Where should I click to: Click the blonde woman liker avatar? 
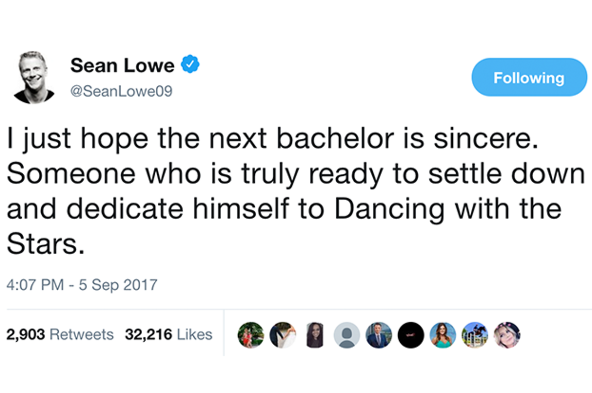point(507,335)
